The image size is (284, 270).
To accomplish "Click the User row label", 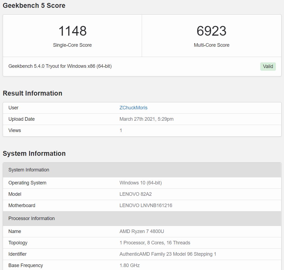I will (x=14, y=108).
